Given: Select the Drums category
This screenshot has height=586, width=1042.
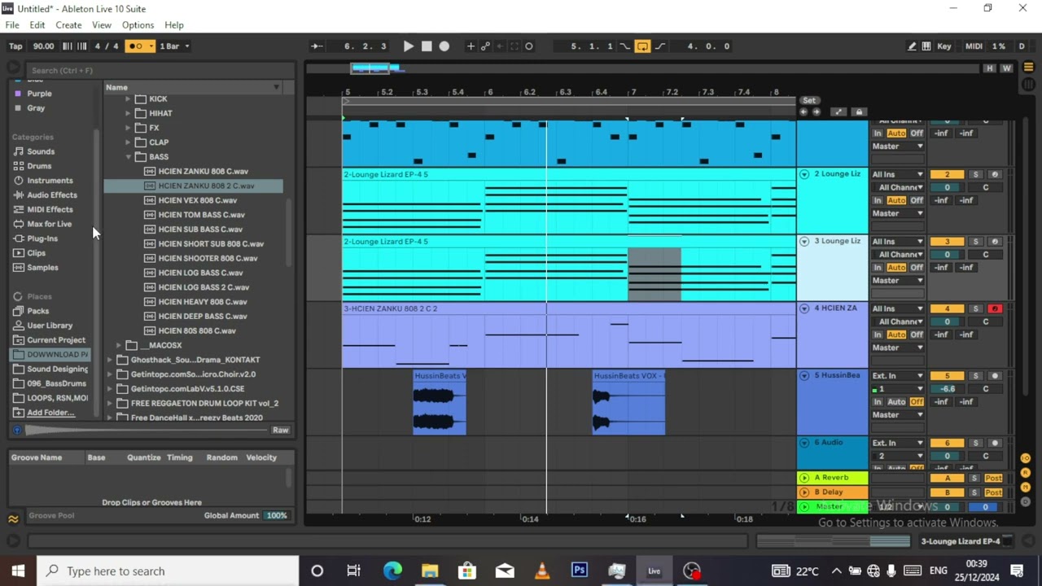Looking at the screenshot, I should point(39,166).
